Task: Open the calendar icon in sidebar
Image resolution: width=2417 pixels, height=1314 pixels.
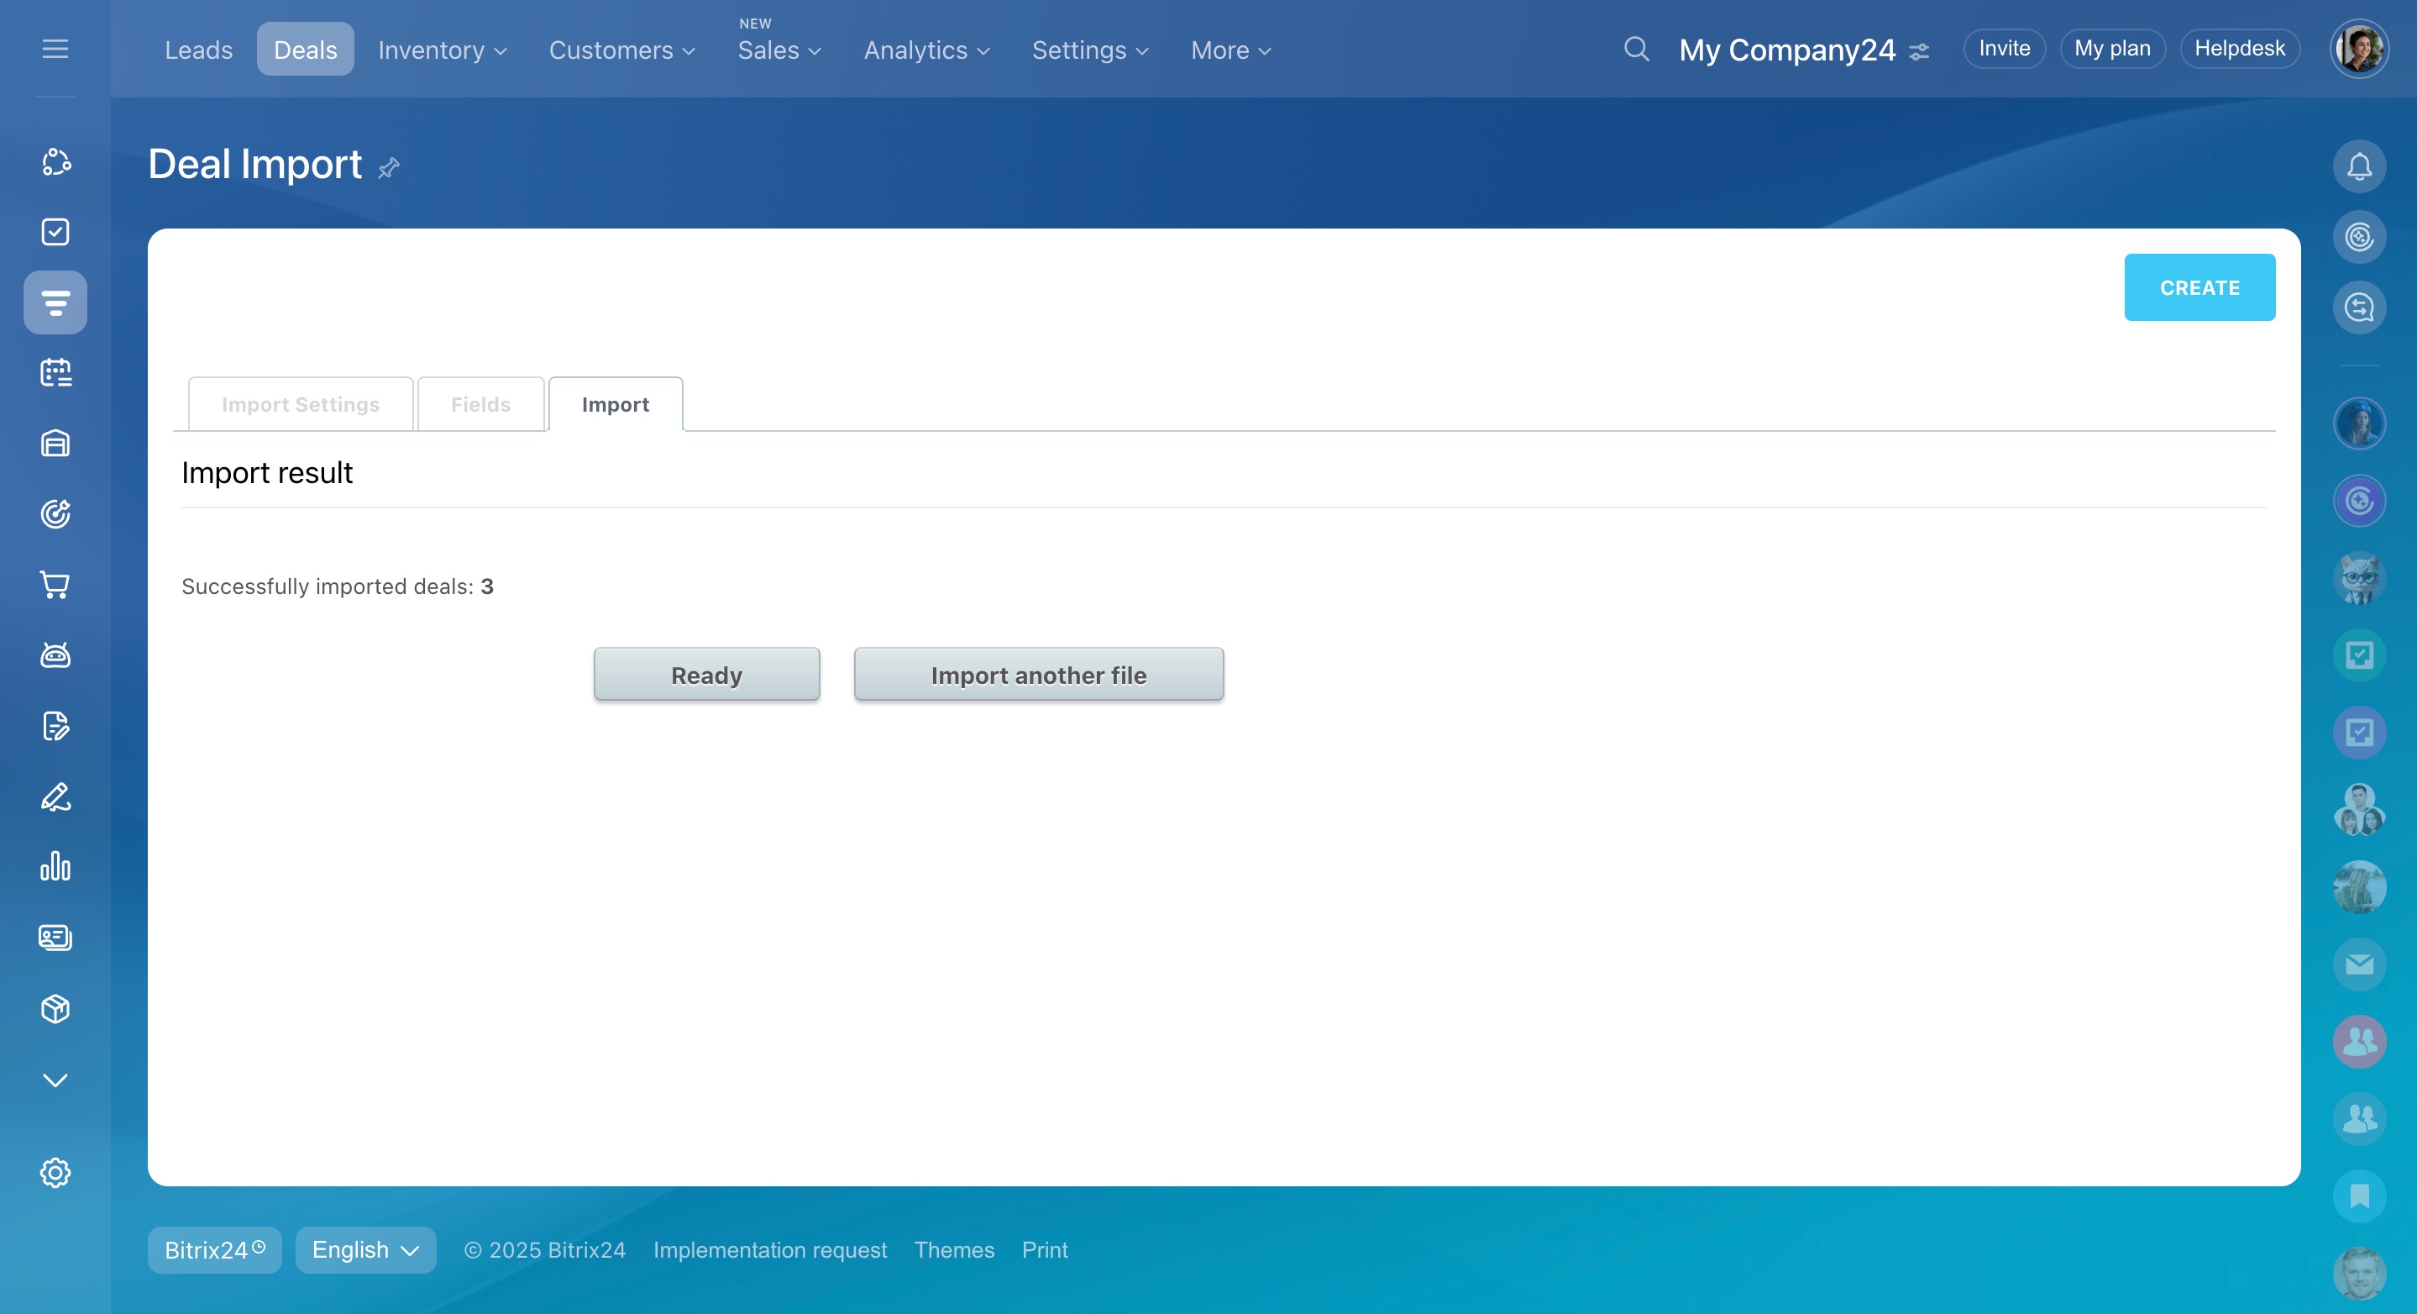Action: (55, 373)
